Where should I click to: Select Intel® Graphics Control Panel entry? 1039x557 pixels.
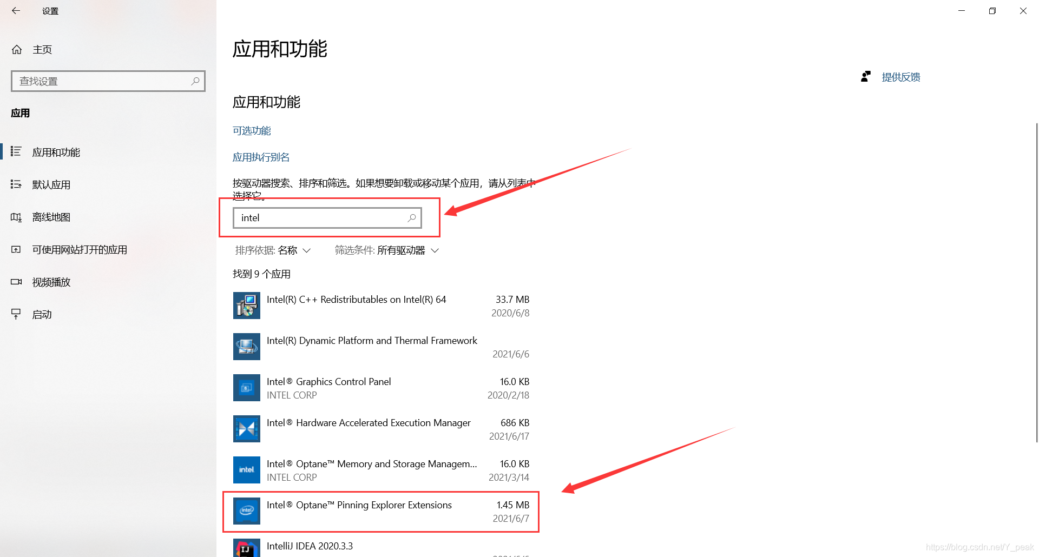pyautogui.click(x=382, y=388)
